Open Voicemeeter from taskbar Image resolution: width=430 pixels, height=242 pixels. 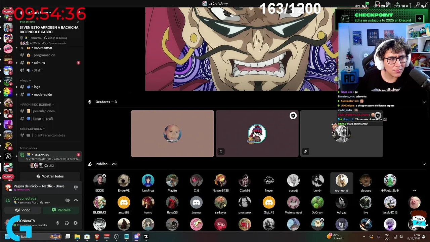(107, 237)
